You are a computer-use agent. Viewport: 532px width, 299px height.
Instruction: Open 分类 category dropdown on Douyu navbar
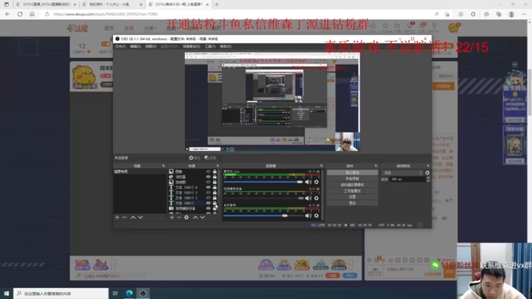point(150,28)
